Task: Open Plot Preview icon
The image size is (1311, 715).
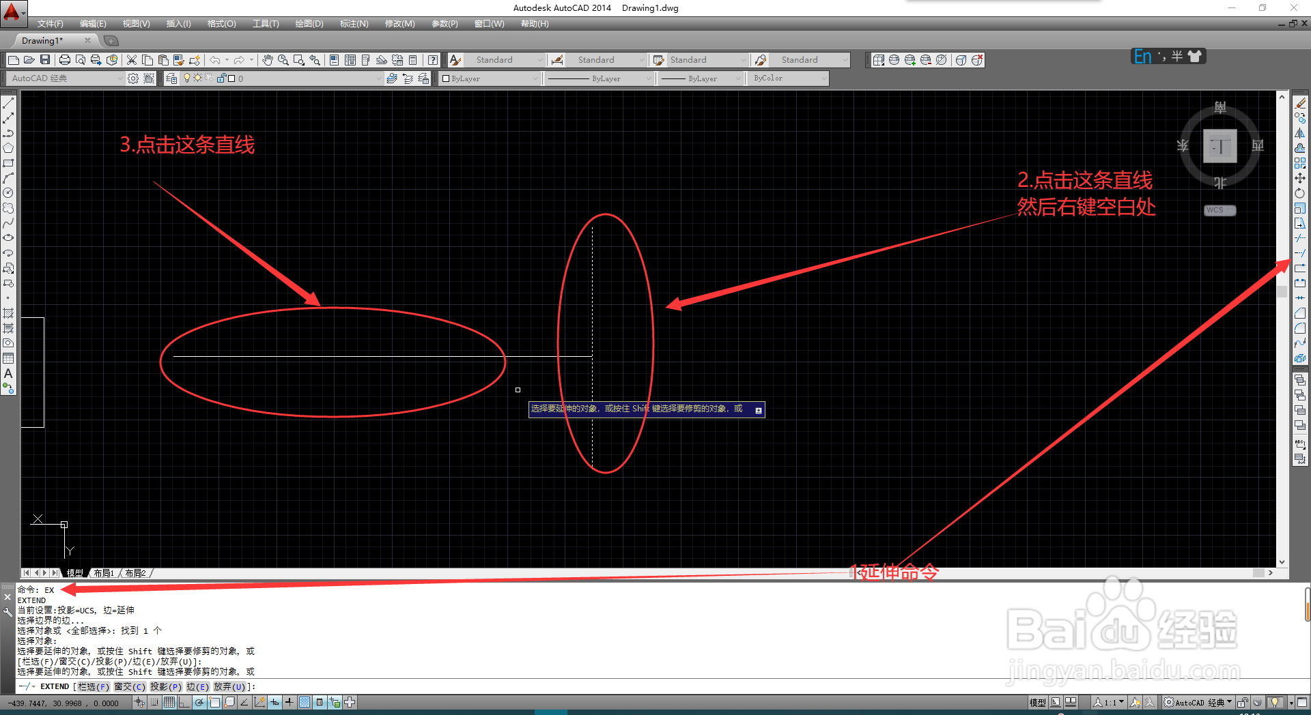Action: point(81,60)
